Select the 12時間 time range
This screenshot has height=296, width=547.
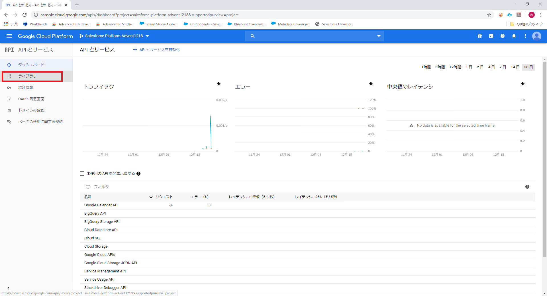(455, 67)
